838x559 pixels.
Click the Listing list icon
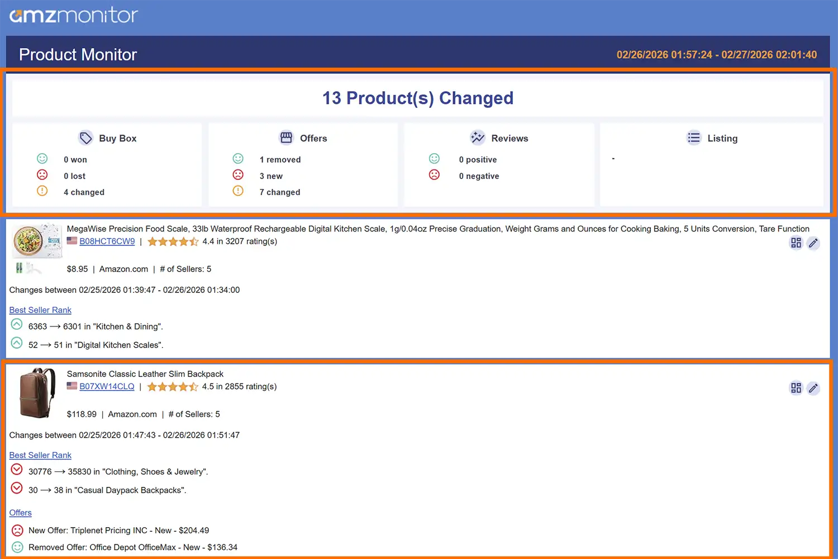coord(693,138)
